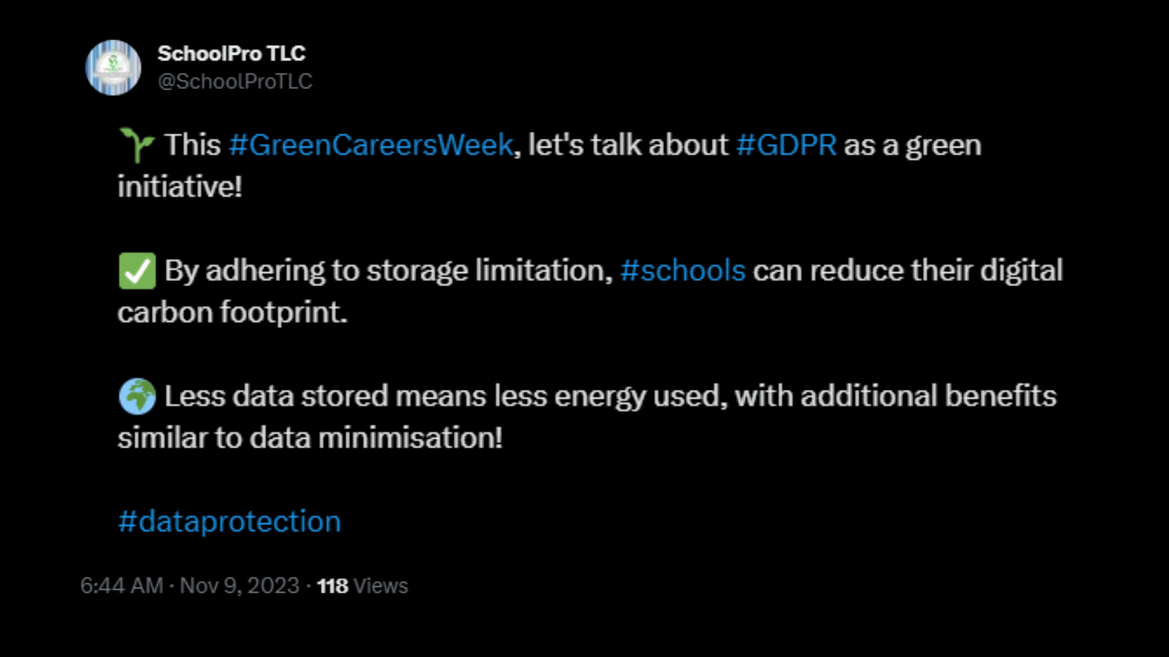Open the #dataprotection hashtag
The height and width of the screenshot is (657, 1169).
click(x=229, y=521)
